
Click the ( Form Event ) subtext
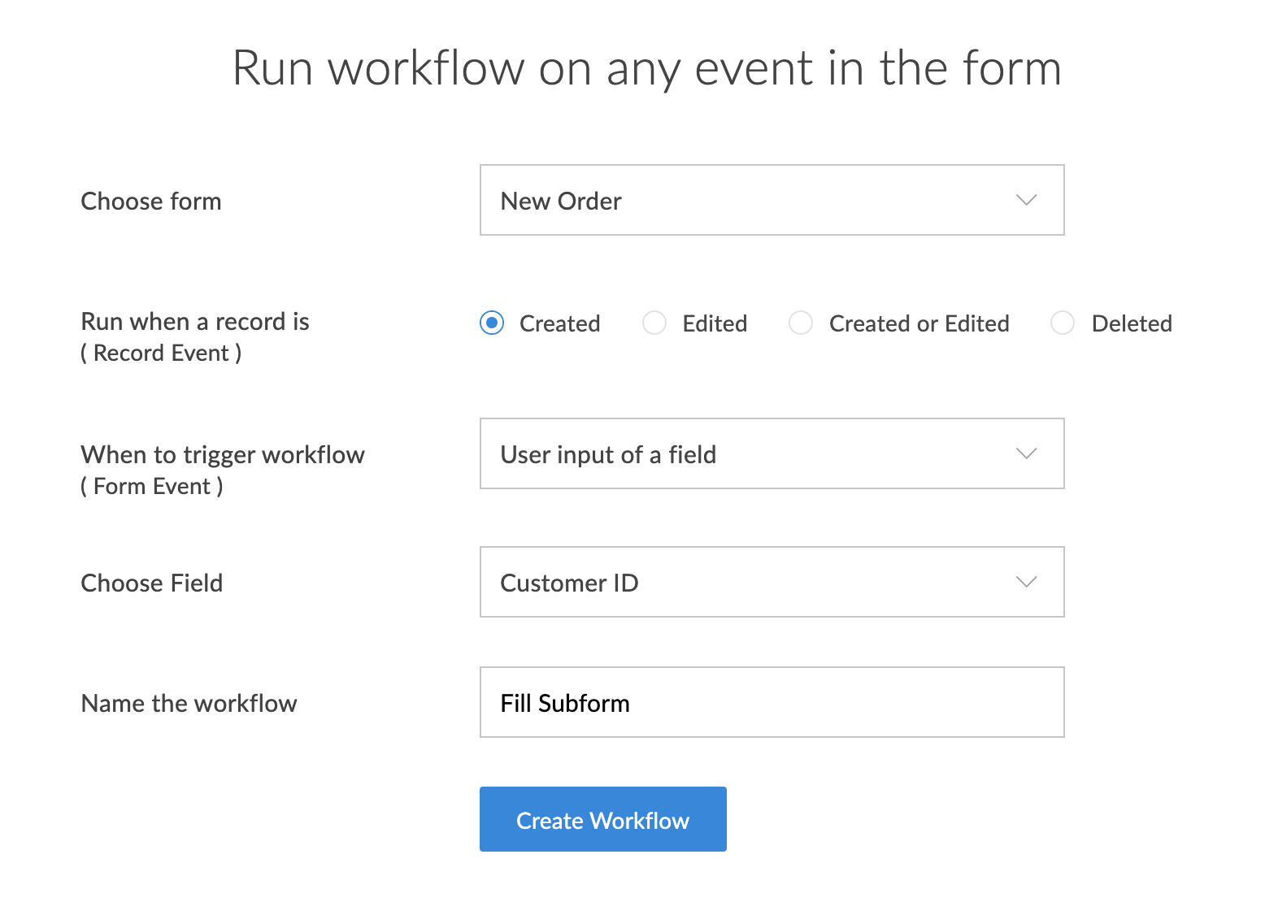pos(152,487)
